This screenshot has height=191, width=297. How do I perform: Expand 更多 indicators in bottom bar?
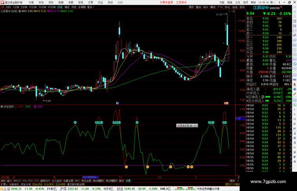tap(121, 181)
